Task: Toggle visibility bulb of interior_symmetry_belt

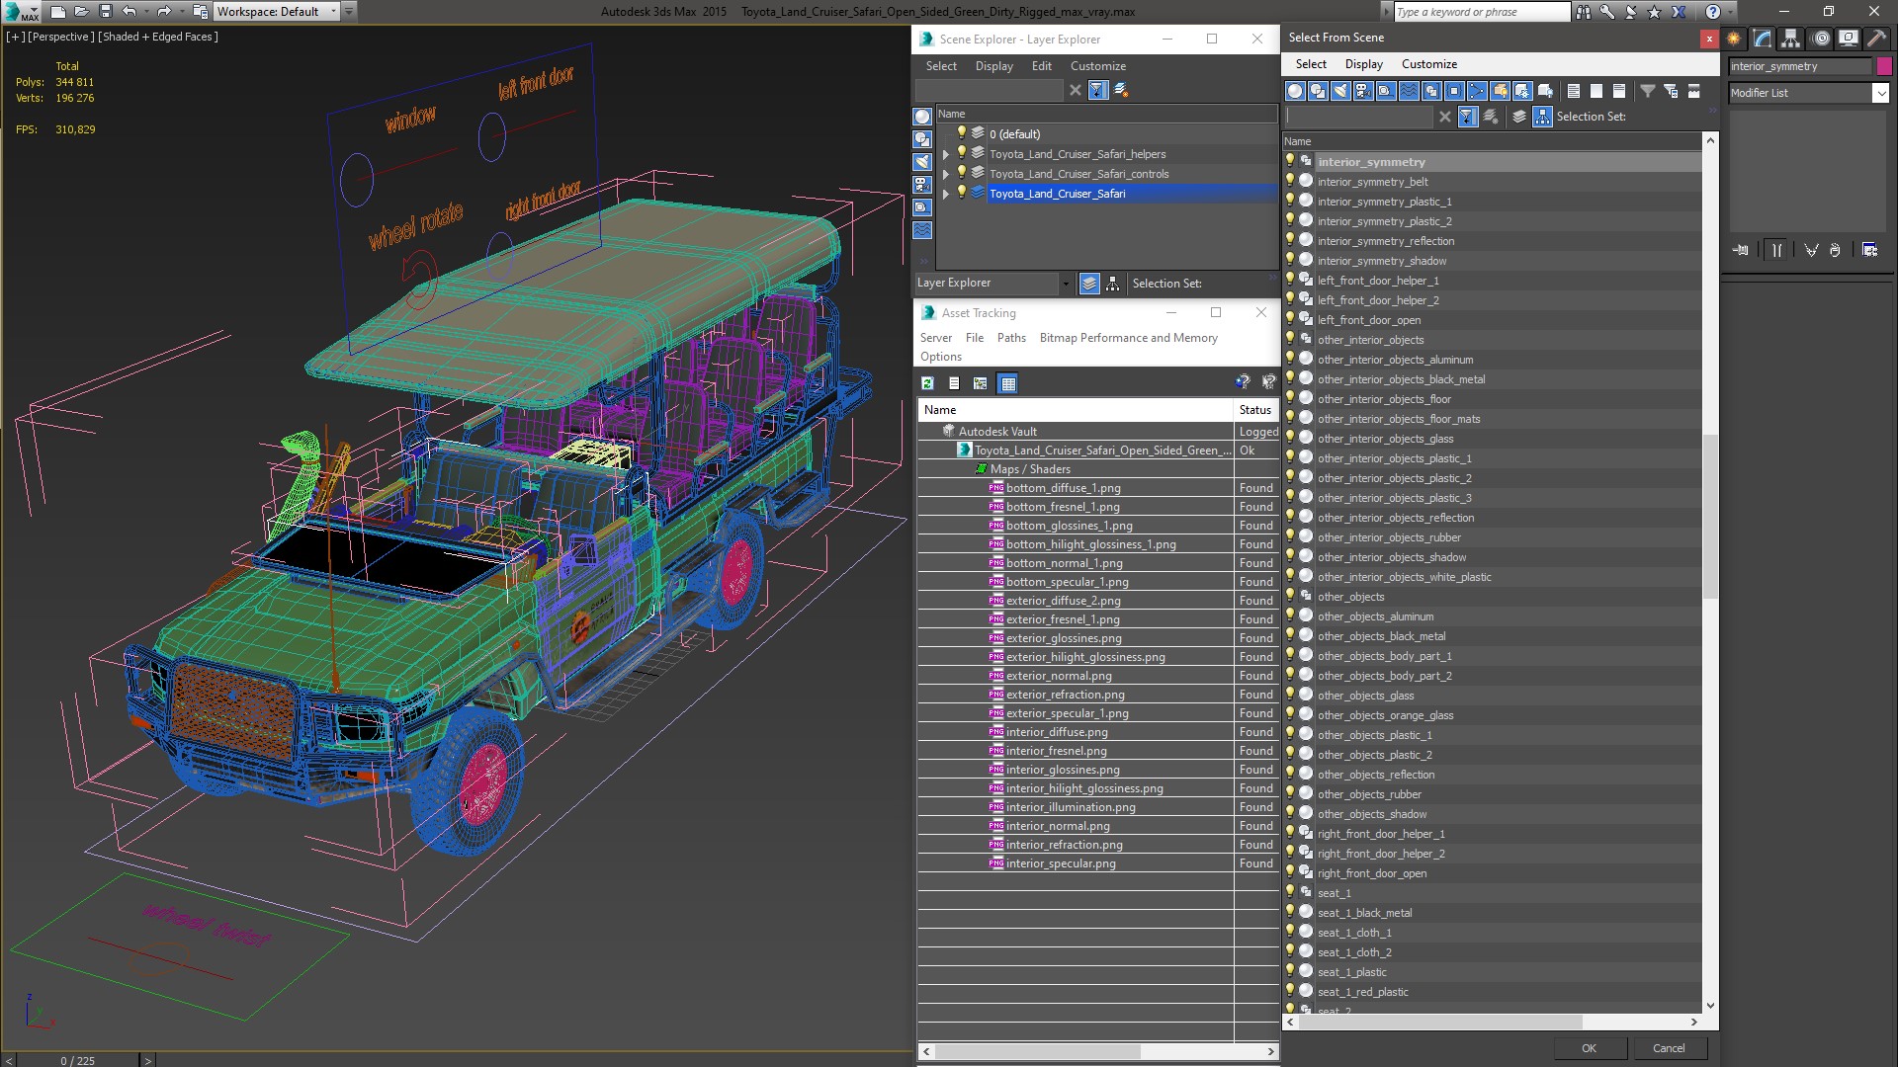Action: pos(1290,181)
